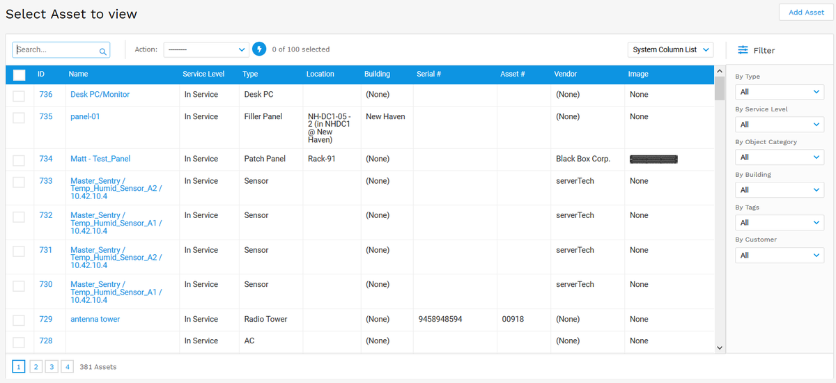This screenshot has width=836, height=383.
Task: Check the box for asset 731
Action: click(19, 251)
